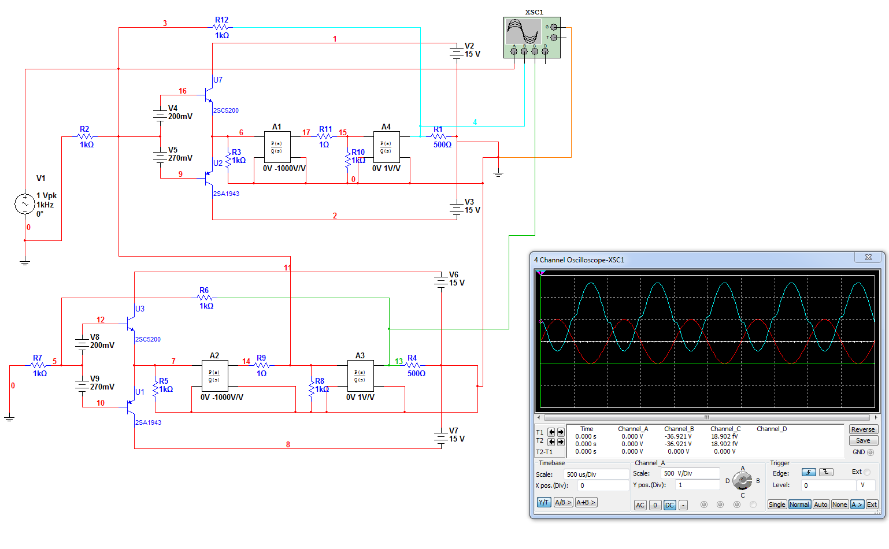Select the A2 transfer function block
Screen dimensions: 889x549
point(214,376)
